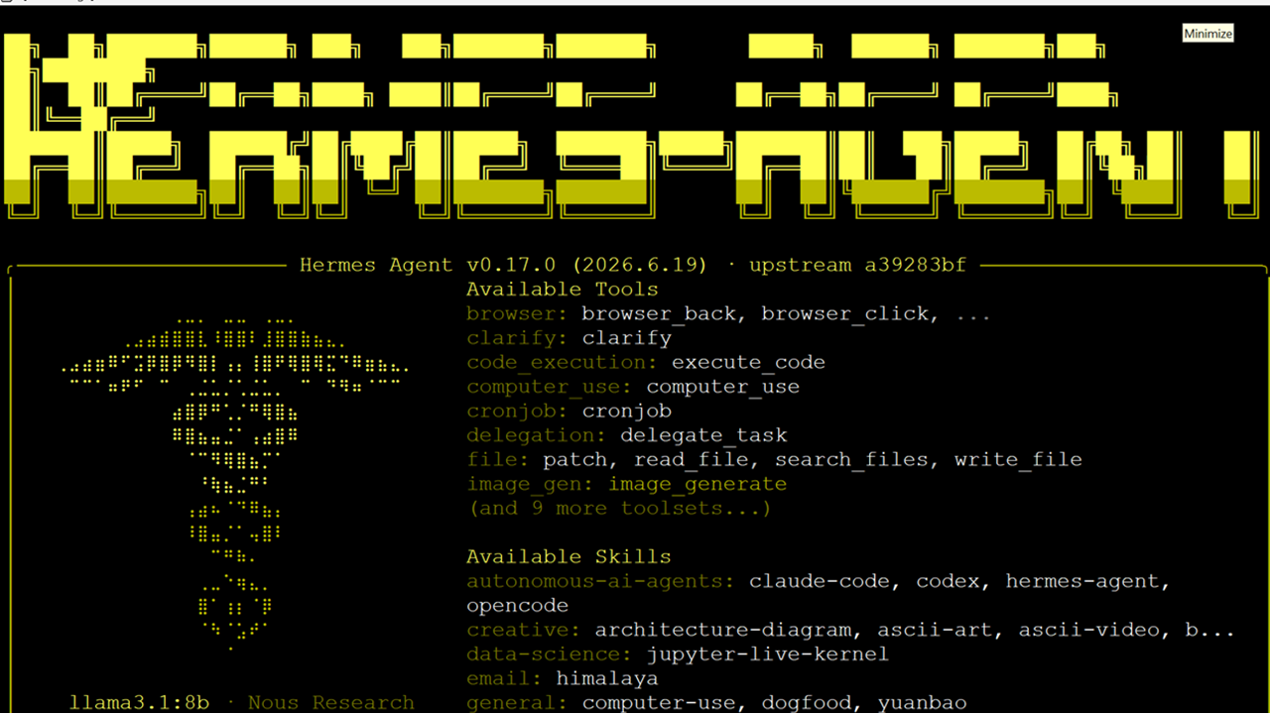The height and width of the screenshot is (714, 1270).
Task: Click the "llama3.1:8b" model name
Action: (140, 703)
